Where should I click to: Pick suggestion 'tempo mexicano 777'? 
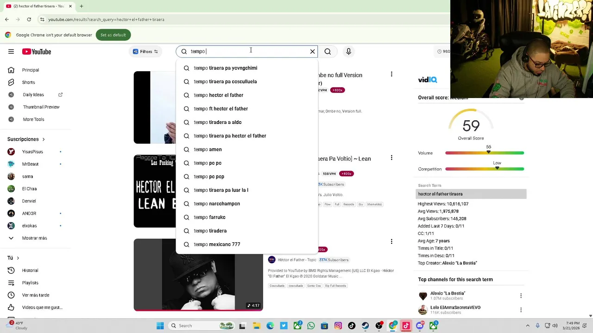[247, 244]
